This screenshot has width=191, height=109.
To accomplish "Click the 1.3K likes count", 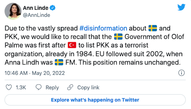I will point(21,87).
